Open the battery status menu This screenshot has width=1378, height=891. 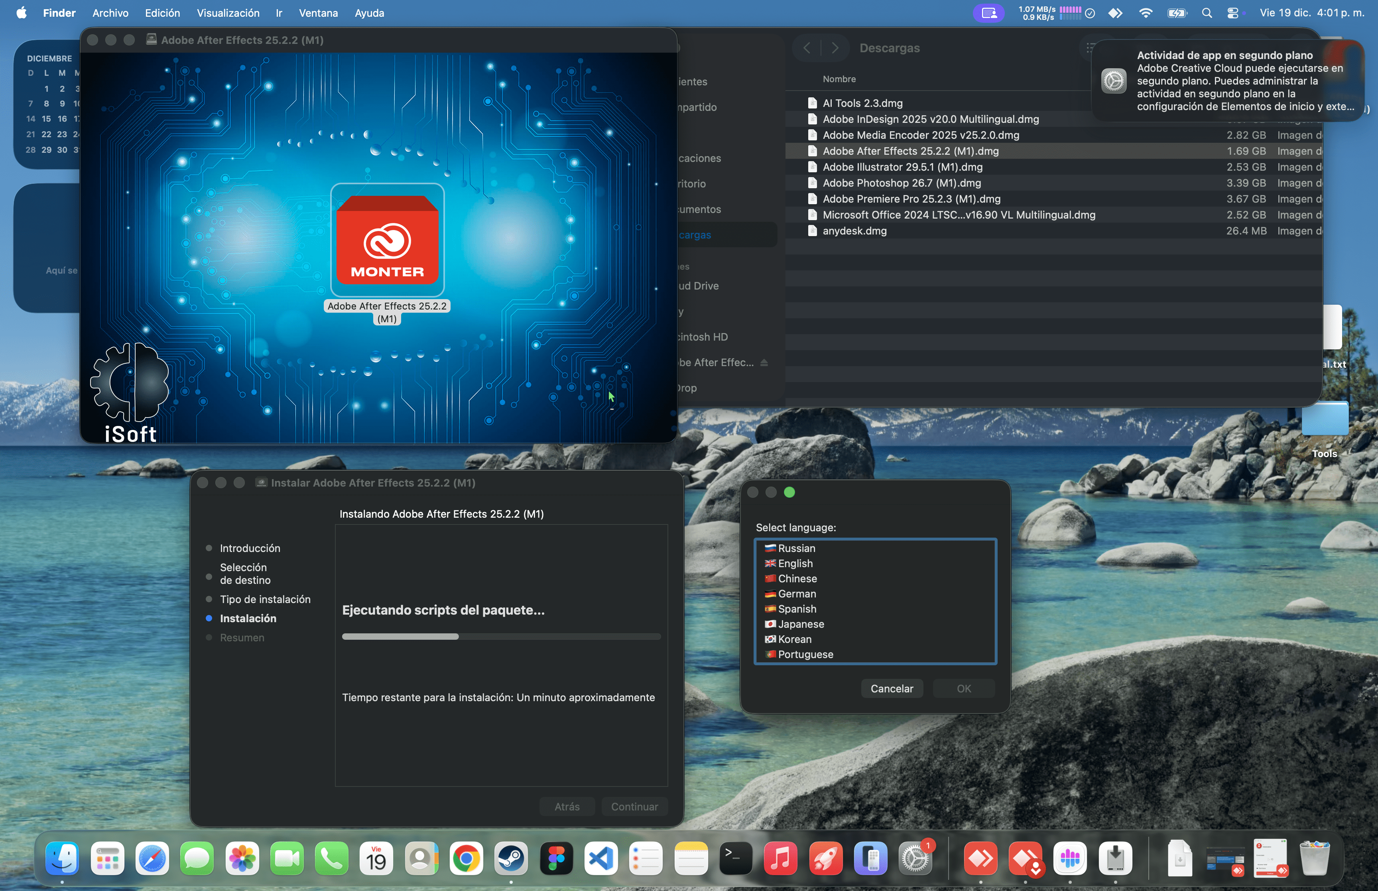1177,13
